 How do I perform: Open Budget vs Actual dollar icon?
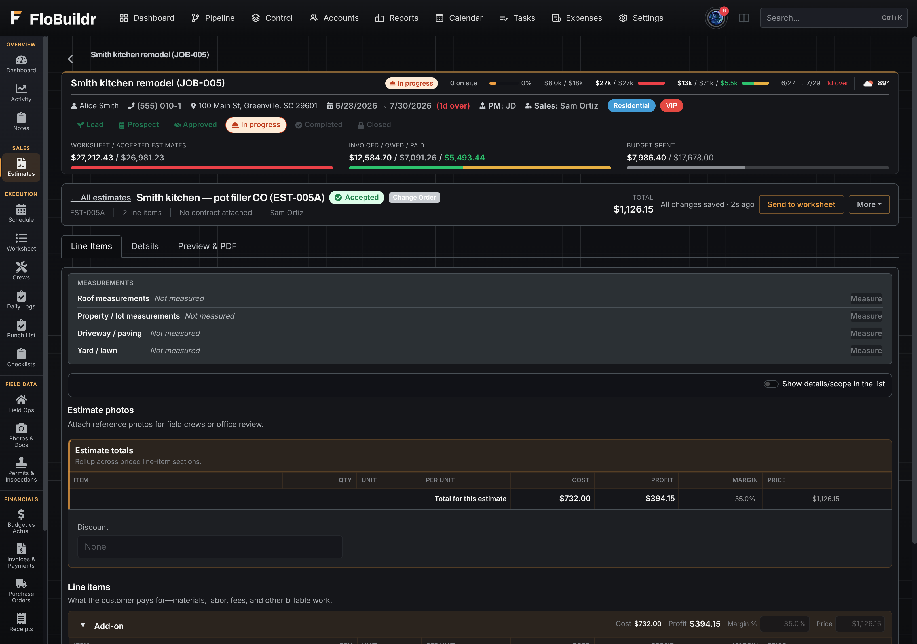click(21, 514)
